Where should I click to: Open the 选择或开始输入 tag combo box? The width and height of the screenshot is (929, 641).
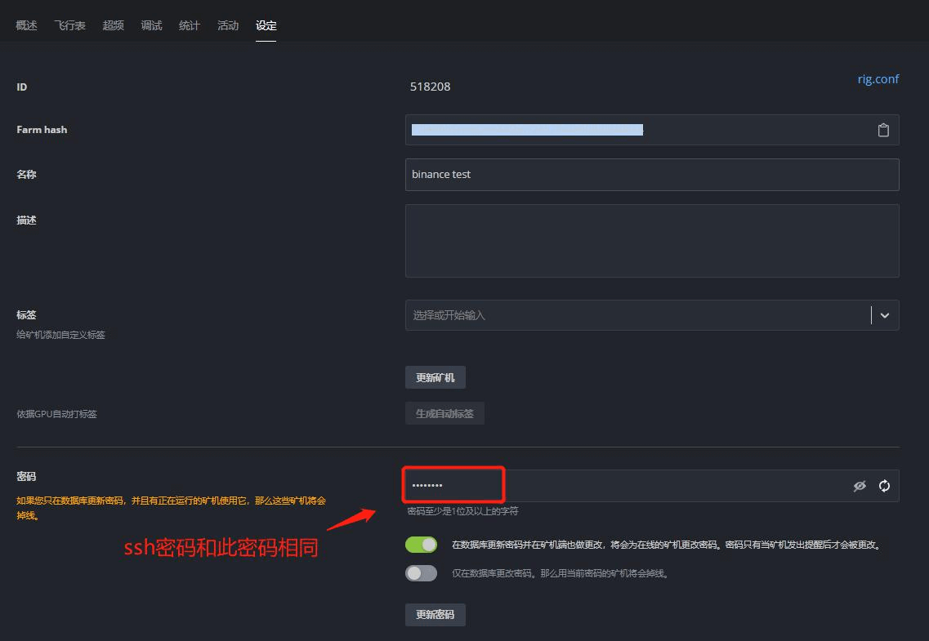[572, 315]
